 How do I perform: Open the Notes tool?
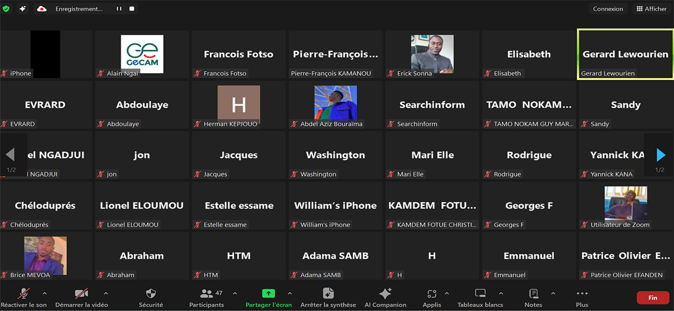(x=533, y=297)
